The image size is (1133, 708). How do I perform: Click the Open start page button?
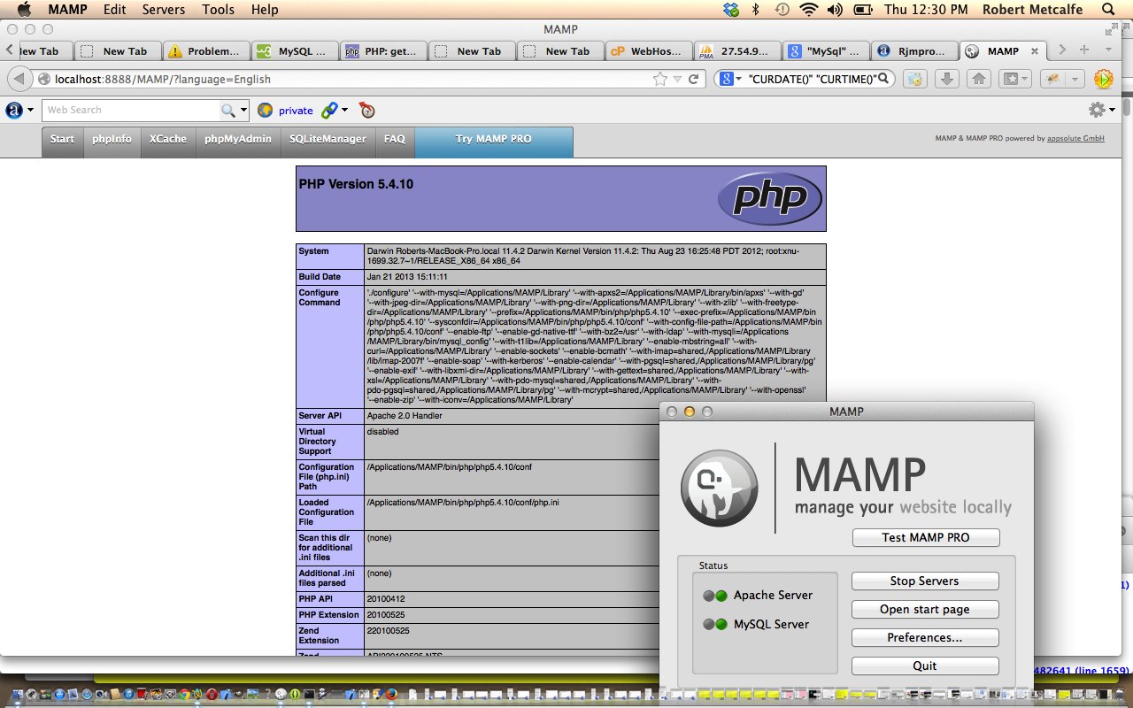click(925, 610)
